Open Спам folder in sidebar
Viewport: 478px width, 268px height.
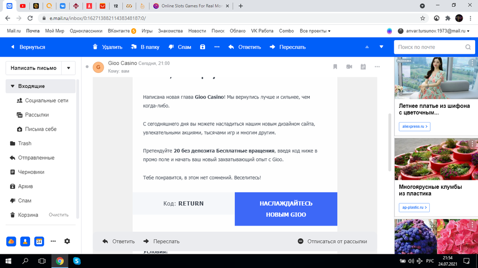(21, 200)
